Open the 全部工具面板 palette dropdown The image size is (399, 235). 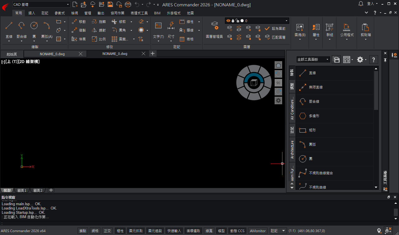pyautogui.click(x=313, y=59)
